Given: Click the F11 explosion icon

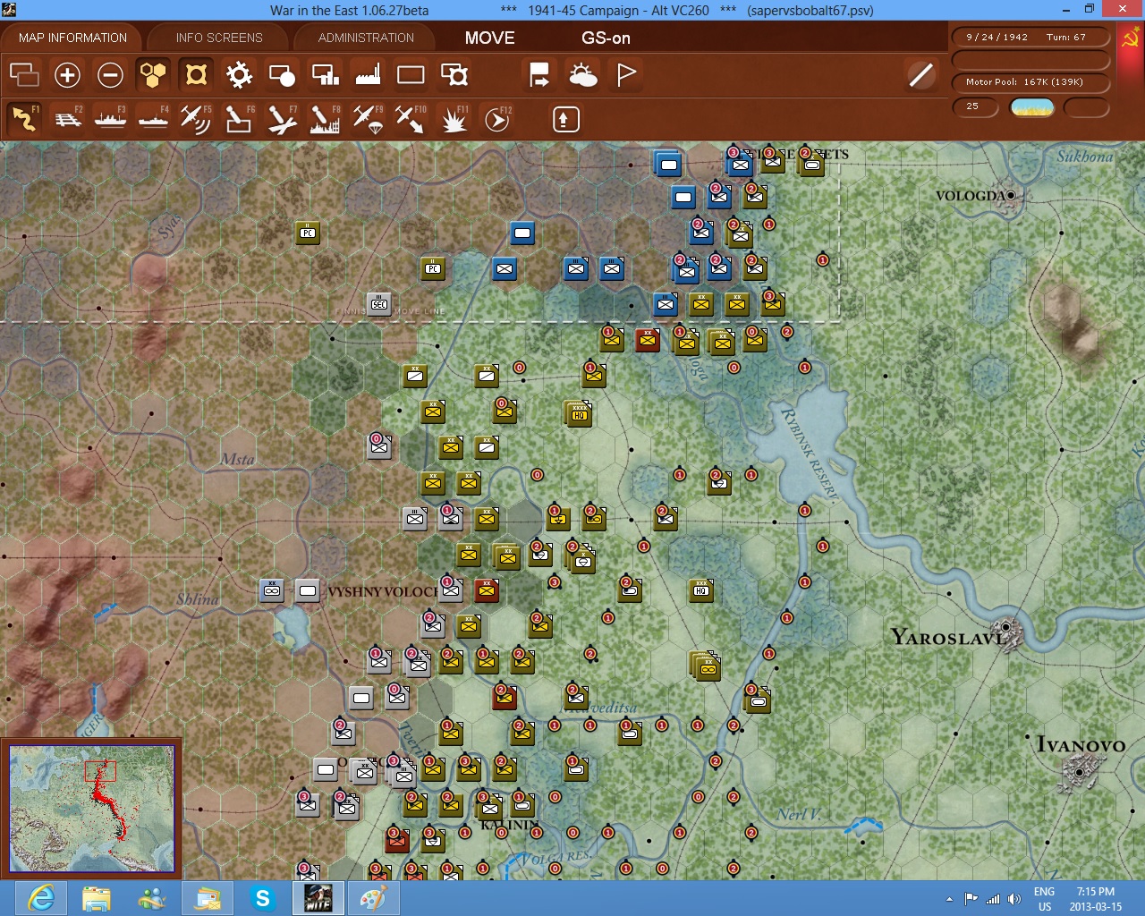Looking at the screenshot, I should [454, 119].
